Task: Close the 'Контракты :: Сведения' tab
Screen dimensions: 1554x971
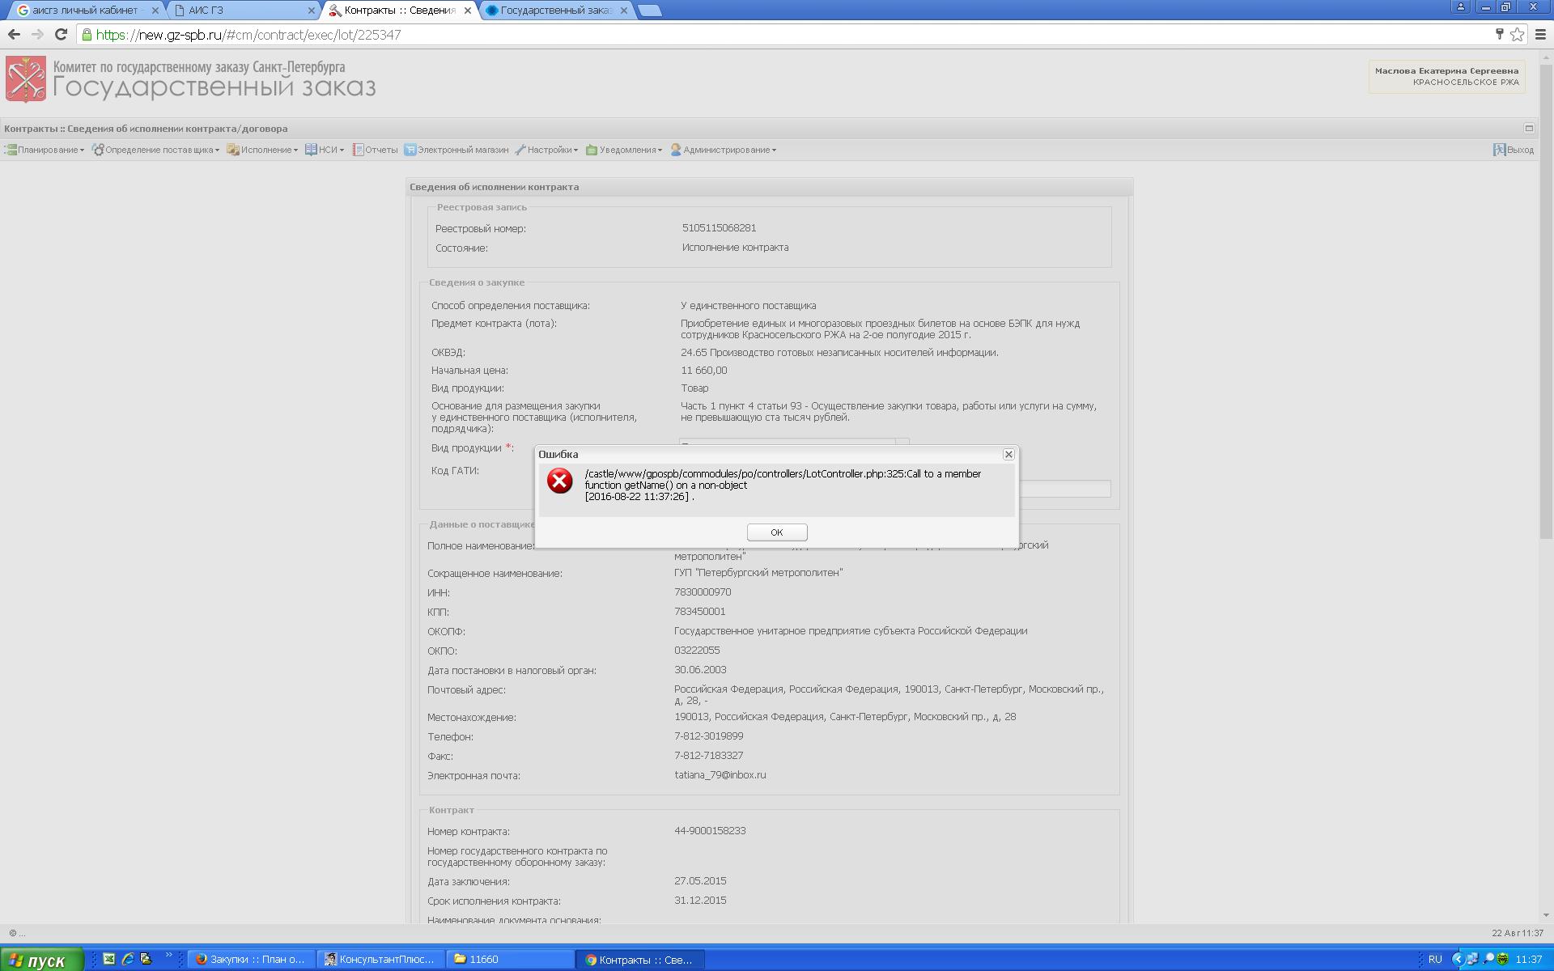Action: 467,11
